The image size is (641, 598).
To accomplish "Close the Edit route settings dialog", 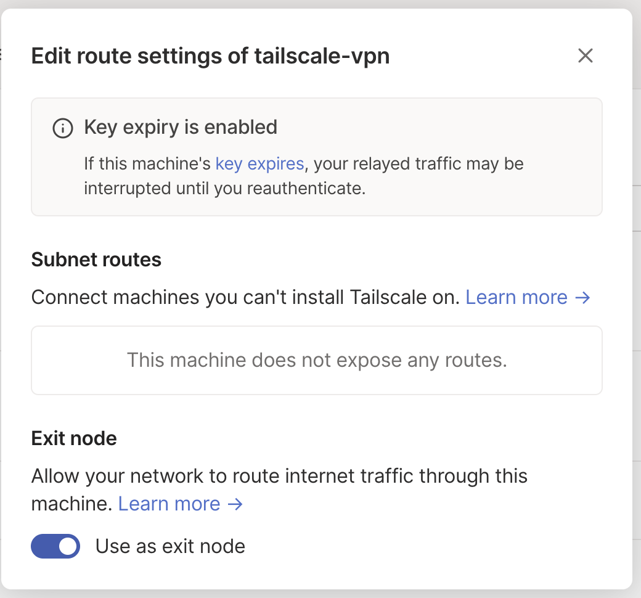I will tap(585, 55).
